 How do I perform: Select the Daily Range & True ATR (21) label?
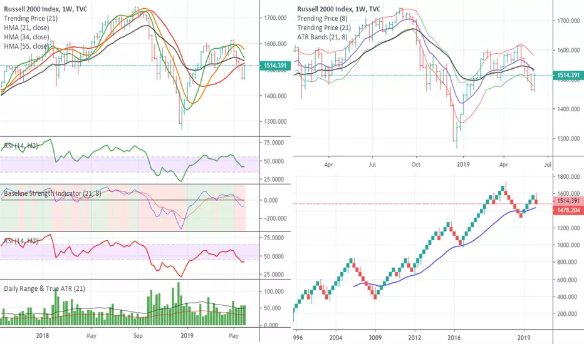[x=44, y=288]
